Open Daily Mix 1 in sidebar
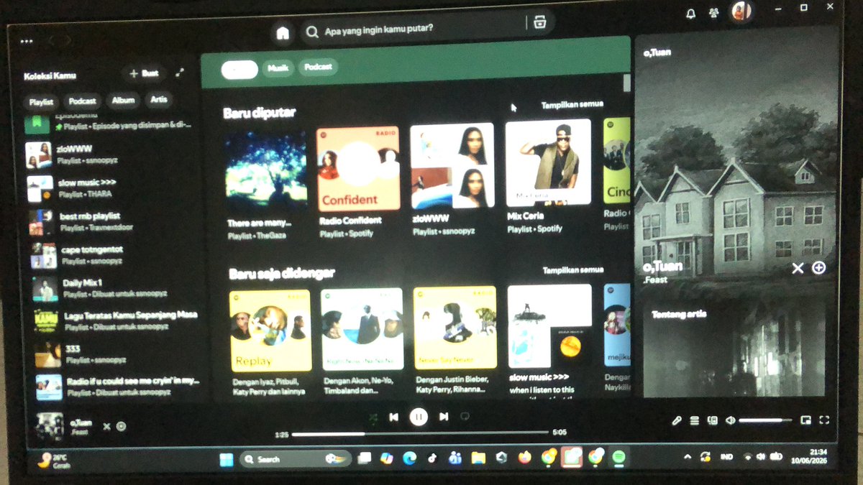Viewport: 863px width, 485px height. 115,289
